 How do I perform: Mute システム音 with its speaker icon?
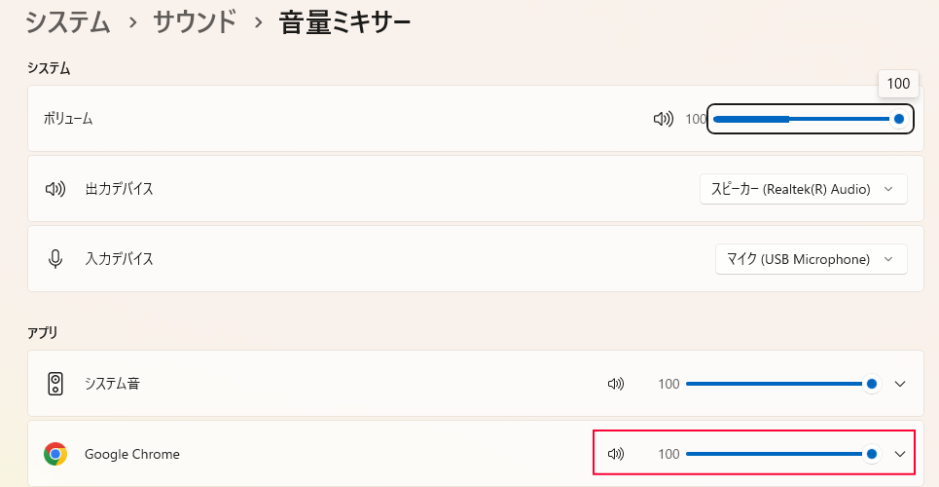615,384
